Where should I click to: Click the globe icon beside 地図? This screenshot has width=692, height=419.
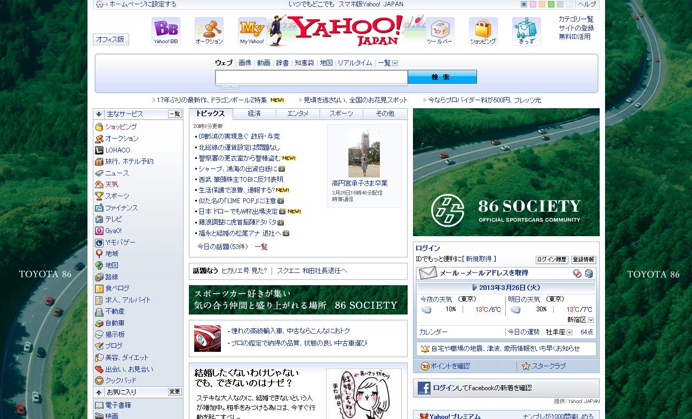[x=99, y=265]
